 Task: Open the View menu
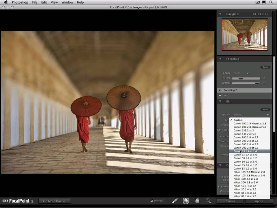pyautogui.click(x=54, y=2)
